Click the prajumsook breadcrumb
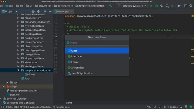The width and height of the screenshot is (194, 109). click(x=43, y=6)
